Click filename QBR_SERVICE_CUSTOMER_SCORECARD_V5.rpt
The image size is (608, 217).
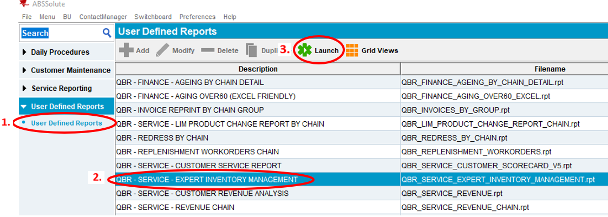[487, 166]
